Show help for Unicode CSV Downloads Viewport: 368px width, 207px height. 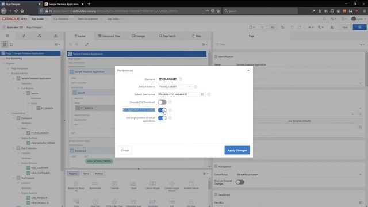(170, 102)
